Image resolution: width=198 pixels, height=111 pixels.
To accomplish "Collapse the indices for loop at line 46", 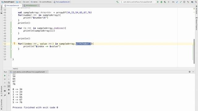I will [11, 28].
